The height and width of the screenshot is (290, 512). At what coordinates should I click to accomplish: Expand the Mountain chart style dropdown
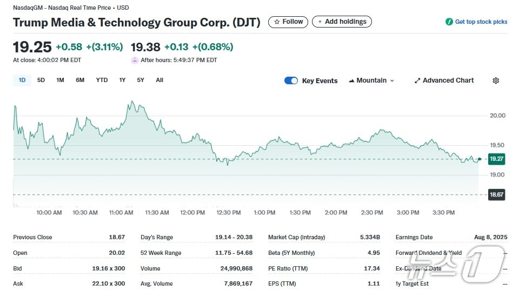pyautogui.click(x=392, y=80)
